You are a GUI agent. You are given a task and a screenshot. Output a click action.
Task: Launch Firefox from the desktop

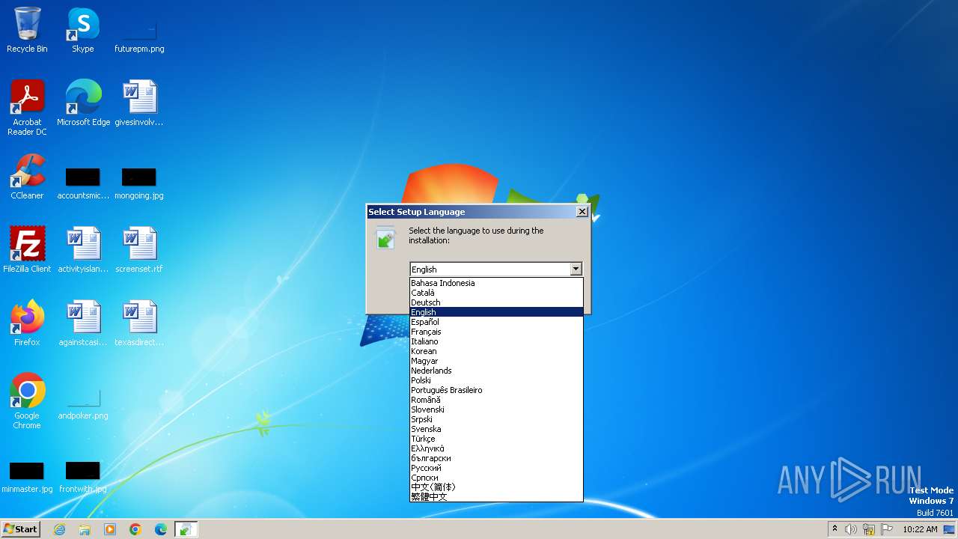[27, 323]
